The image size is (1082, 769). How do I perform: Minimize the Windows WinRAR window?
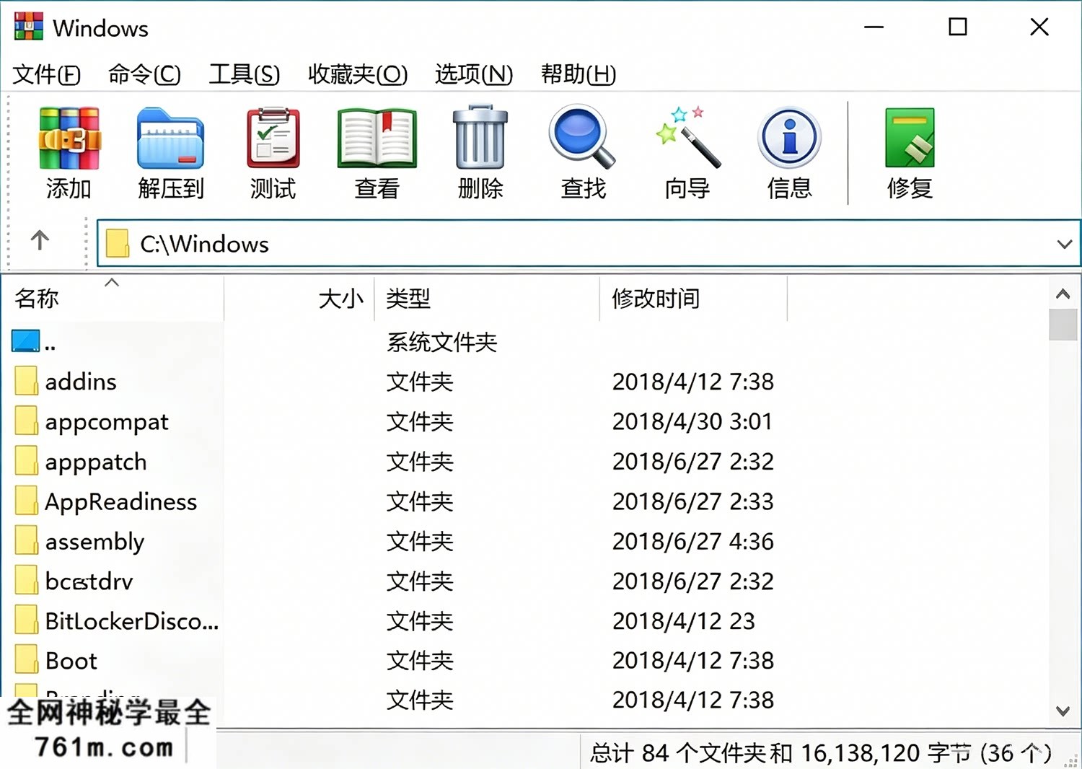tap(874, 27)
